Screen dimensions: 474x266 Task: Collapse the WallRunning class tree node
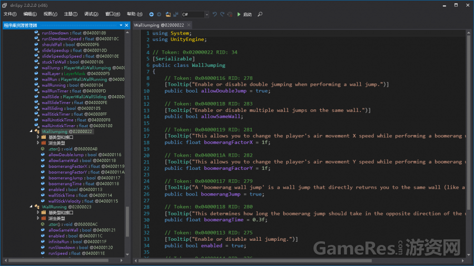31,207
